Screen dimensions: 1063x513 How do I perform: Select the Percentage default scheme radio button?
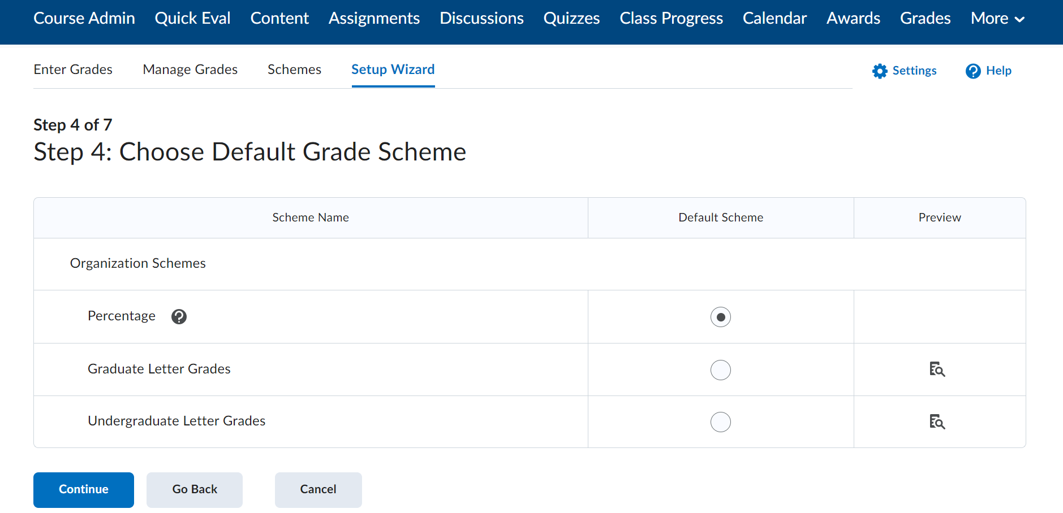[x=720, y=317]
